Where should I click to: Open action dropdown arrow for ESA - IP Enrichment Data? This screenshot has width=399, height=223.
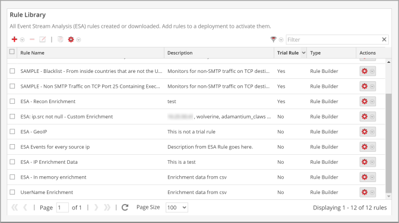pos(372,162)
